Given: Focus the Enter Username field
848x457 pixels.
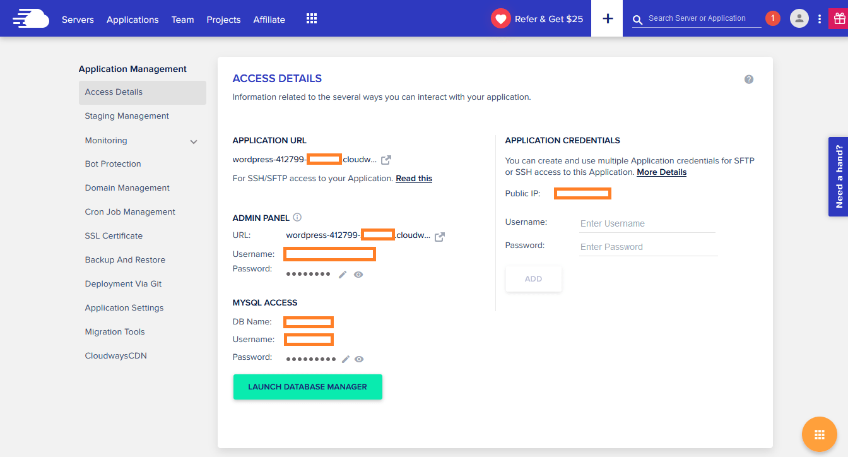Looking at the screenshot, I should coord(647,223).
